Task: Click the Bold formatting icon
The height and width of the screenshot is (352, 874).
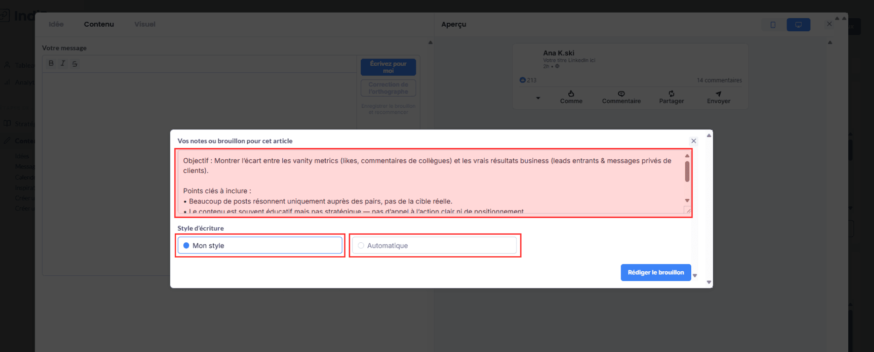Action: tap(51, 63)
